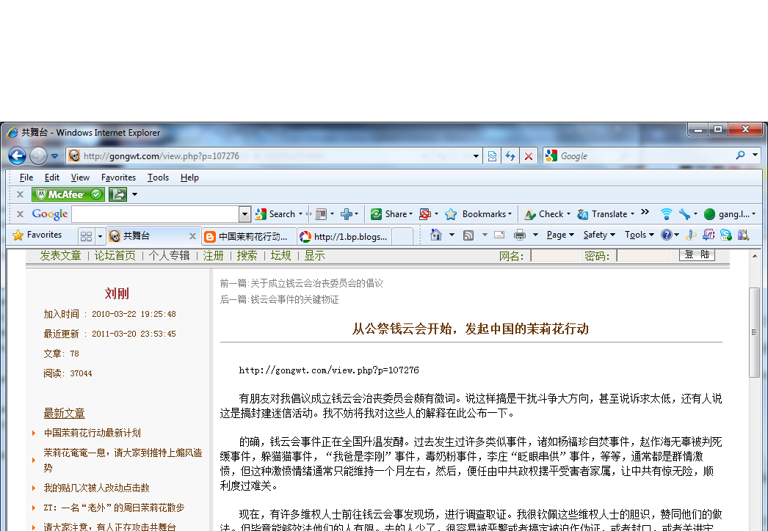
Task: Select the 共舞台 tab
Action: pos(147,236)
